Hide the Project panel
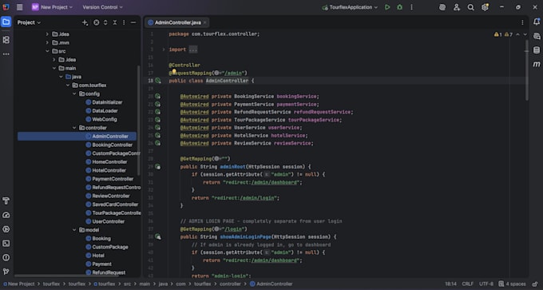This screenshot has height=290, width=543. point(133,22)
